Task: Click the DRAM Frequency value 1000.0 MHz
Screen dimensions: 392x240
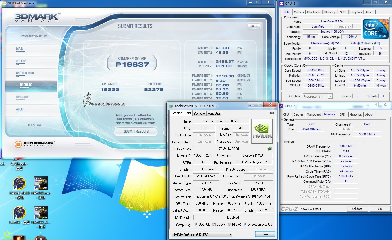Action: [x=346, y=146]
